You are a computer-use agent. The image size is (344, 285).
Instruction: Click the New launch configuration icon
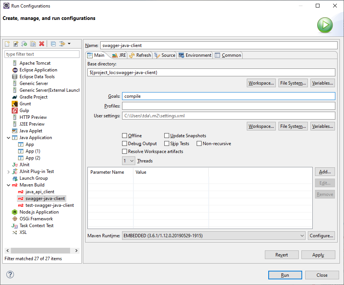[7, 44]
